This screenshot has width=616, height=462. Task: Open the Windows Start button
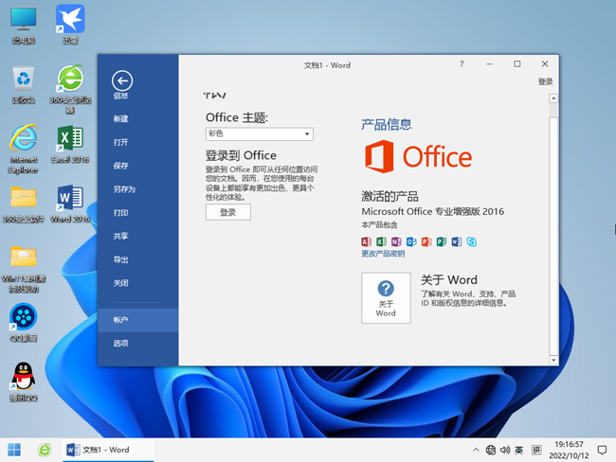pos(14,450)
